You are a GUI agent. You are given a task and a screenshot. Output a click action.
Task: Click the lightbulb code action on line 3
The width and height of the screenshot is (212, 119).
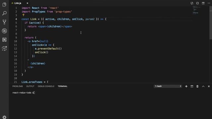coord(24,15)
